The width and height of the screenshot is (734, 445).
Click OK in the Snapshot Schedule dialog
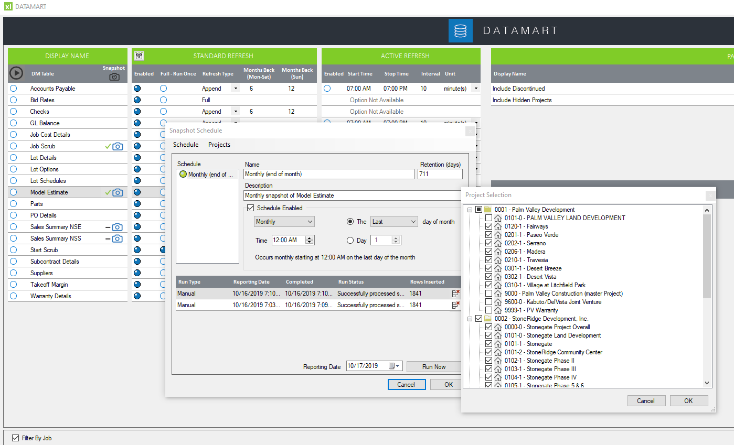click(x=446, y=385)
